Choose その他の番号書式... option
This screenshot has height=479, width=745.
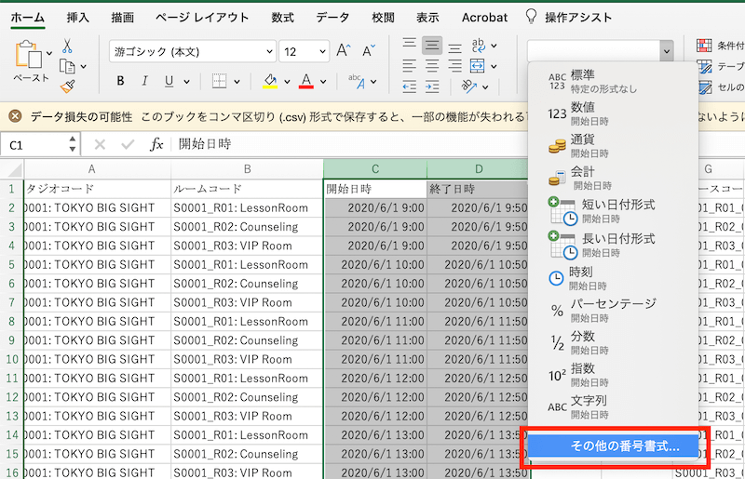(615, 447)
